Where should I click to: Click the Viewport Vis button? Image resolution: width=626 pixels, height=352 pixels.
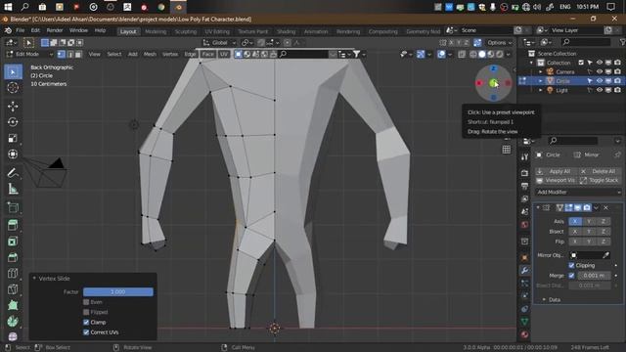coord(557,180)
